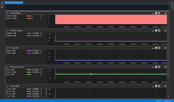
Task: Check the Lr: V: AVE series
Action: click(6, 96)
